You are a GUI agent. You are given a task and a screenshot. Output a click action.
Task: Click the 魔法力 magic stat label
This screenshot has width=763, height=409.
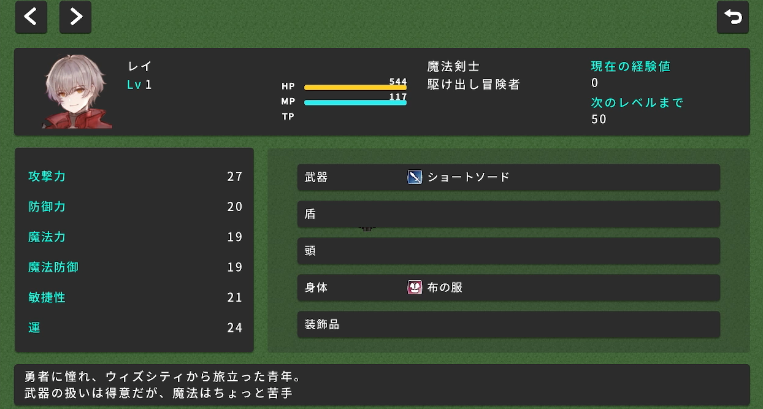coord(47,237)
